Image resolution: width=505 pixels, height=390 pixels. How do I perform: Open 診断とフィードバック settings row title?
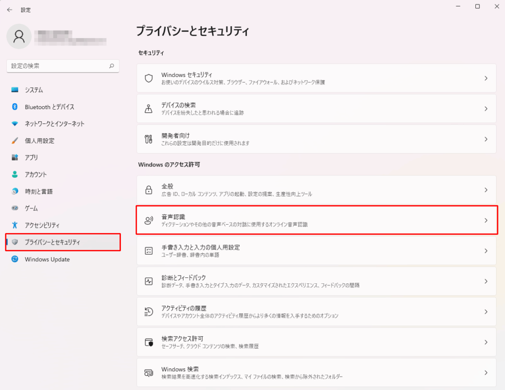[183, 277]
